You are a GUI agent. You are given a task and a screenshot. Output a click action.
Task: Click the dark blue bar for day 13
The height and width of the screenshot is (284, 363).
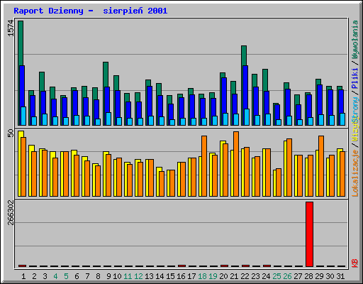[x=150, y=101]
